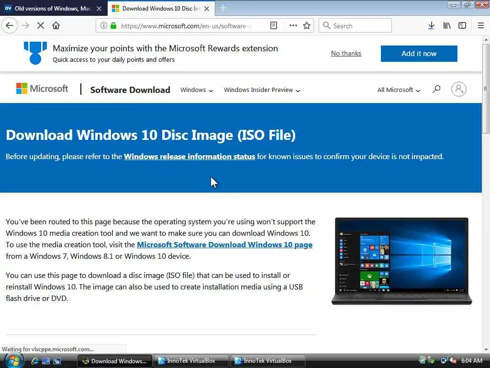Open the Library bookshelf icon
Screen dimensions: 490x368
tap(447, 26)
